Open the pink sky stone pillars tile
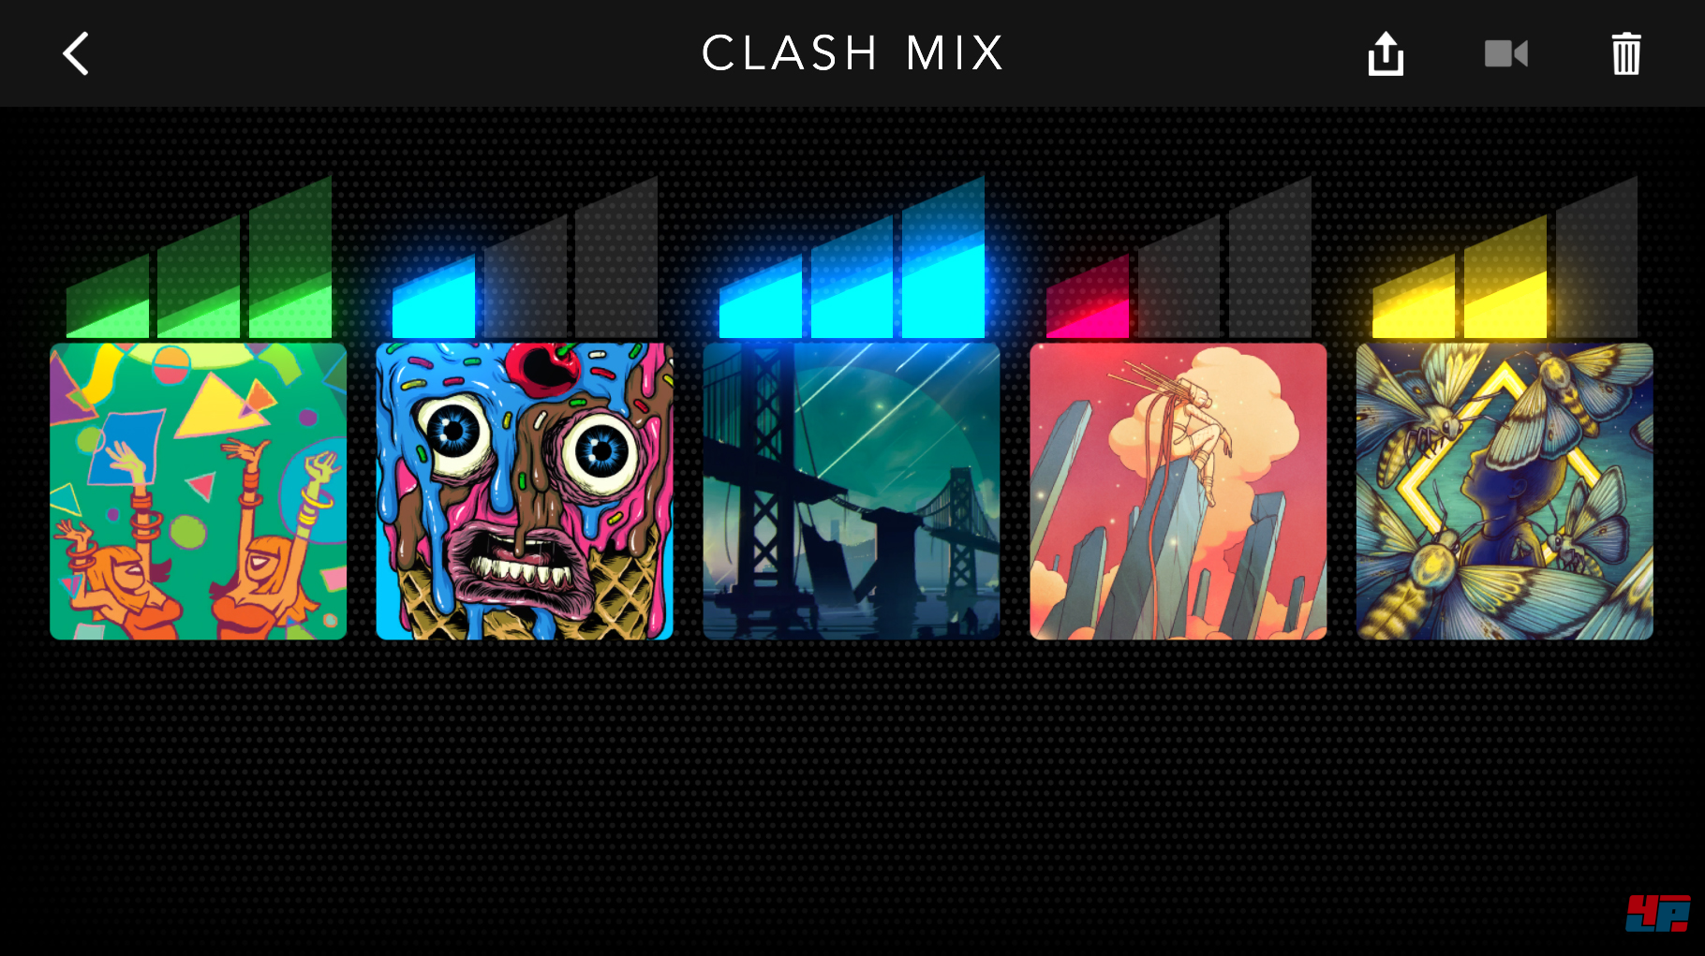The width and height of the screenshot is (1705, 956). tap(1179, 491)
